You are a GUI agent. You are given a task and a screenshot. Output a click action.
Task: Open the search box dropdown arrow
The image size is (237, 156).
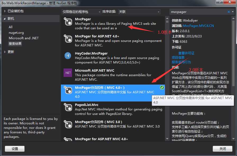pos(233,12)
